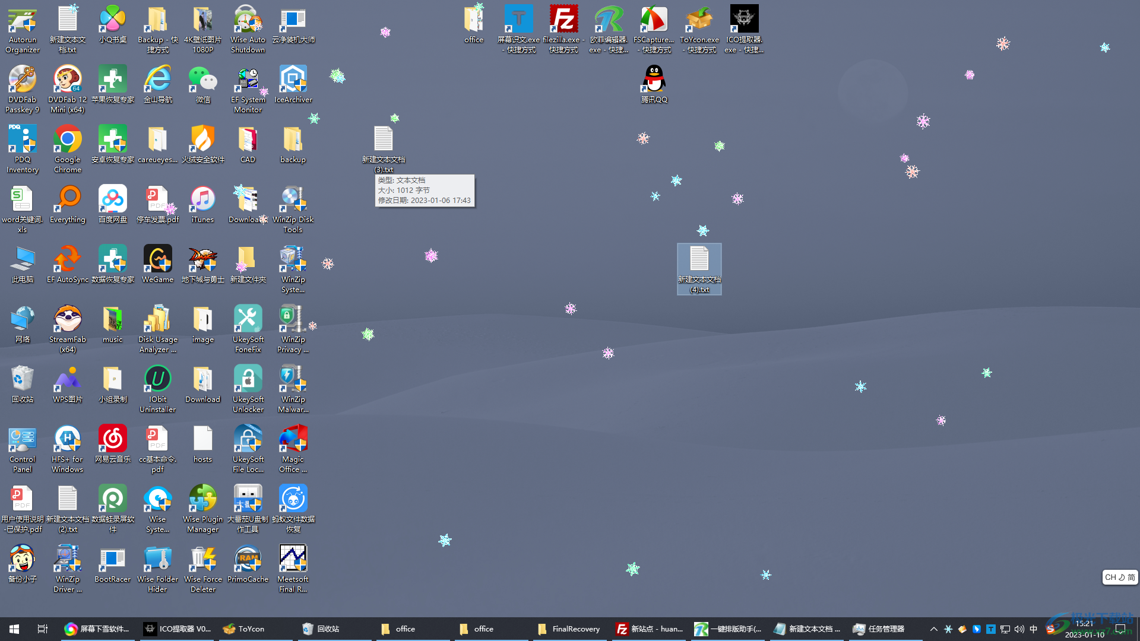Open CAD folder icon
This screenshot has height=641, width=1140.
[x=248, y=145]
